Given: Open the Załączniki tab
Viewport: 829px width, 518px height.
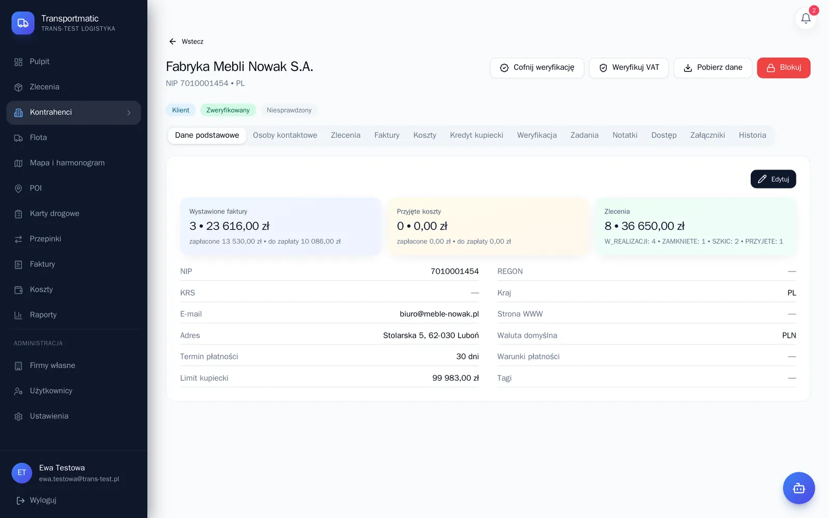Looking at the screenshot, I should (x=708, y=135).
